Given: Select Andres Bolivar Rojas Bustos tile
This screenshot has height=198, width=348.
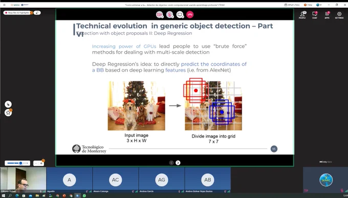Looking at the screenshot, I should (x=208, y=180).
